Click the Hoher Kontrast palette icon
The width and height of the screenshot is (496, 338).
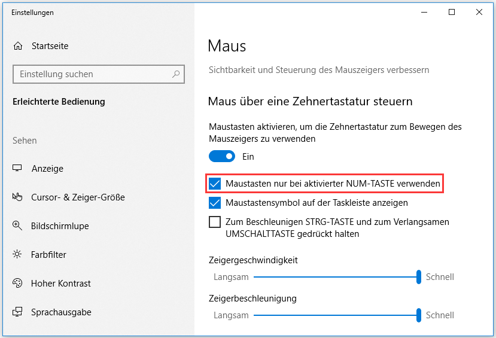click(17, 283)
